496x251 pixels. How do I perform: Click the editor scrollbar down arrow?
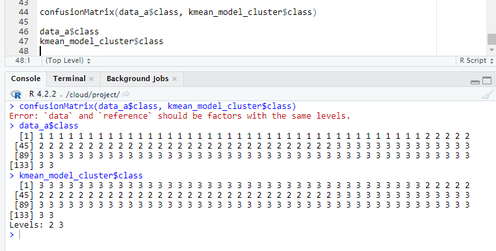click(x=491, y=50)
